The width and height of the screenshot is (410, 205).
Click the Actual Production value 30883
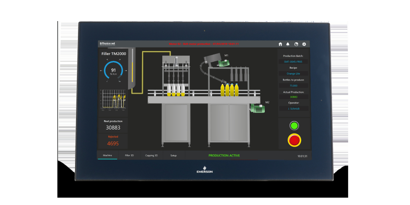click(293, 97)
